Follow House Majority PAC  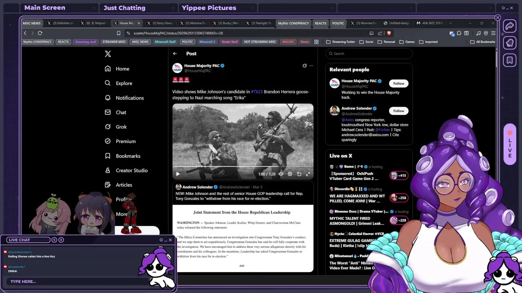pyautogui.click(x=398, y=83)
